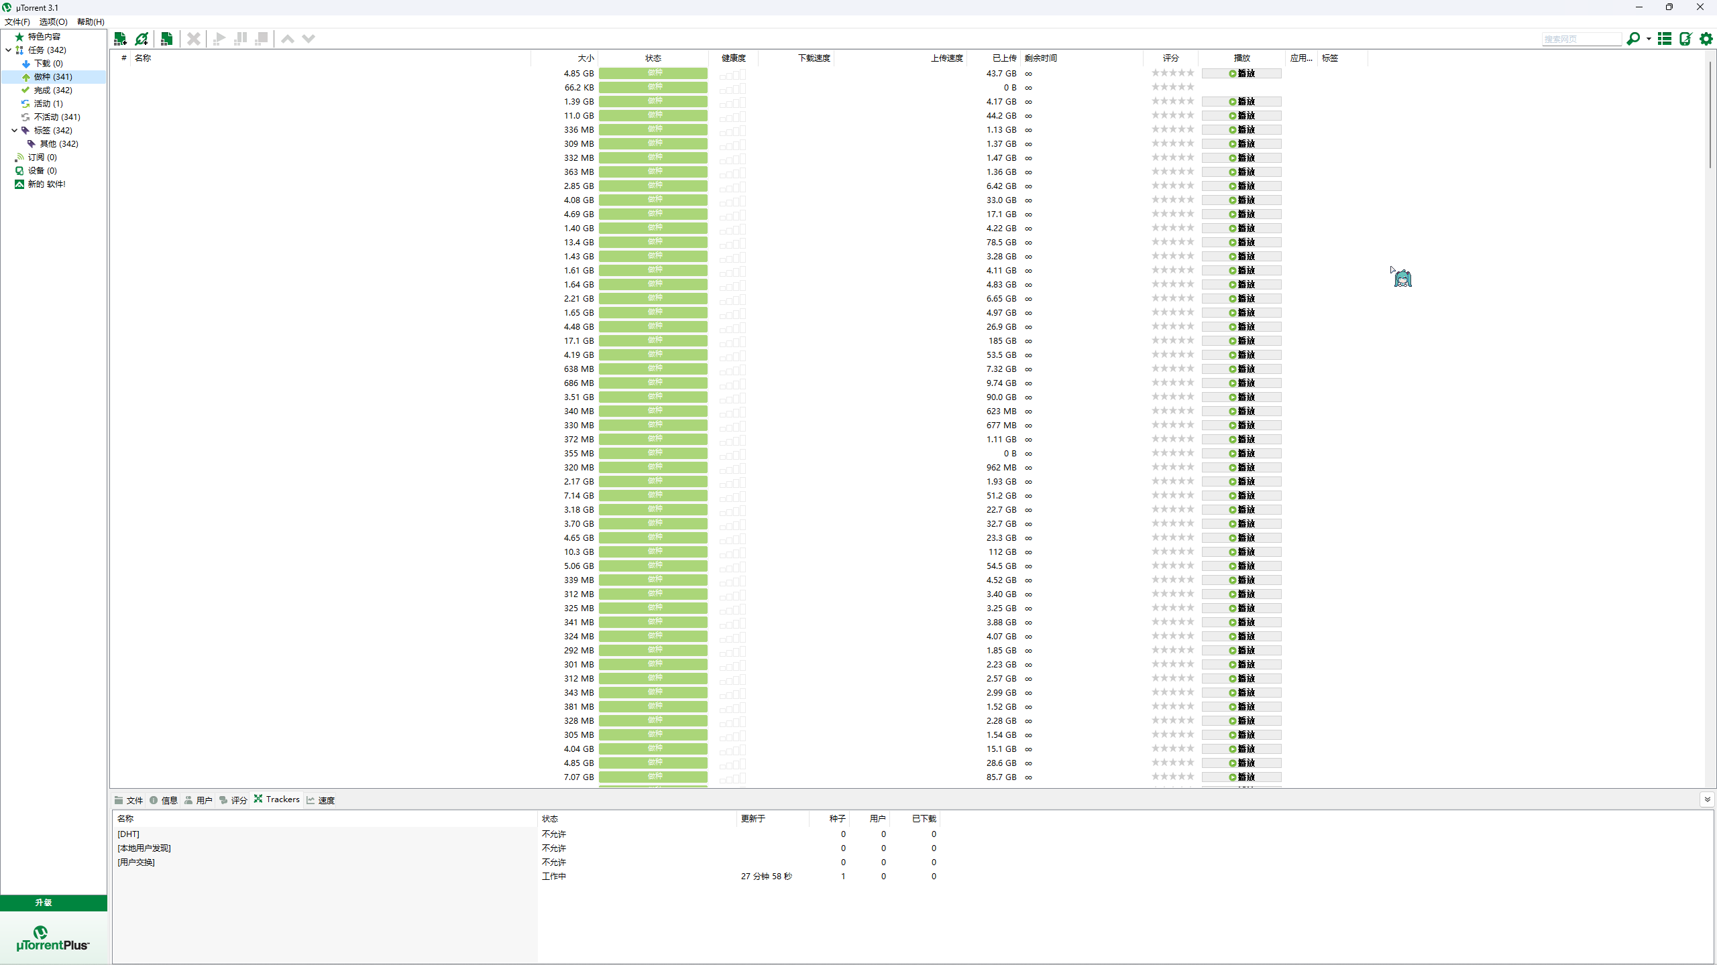Click the Remove torrent X icon
This screenshot has height=965, width=1717.
pyautogui.click(x=194, y=39)
